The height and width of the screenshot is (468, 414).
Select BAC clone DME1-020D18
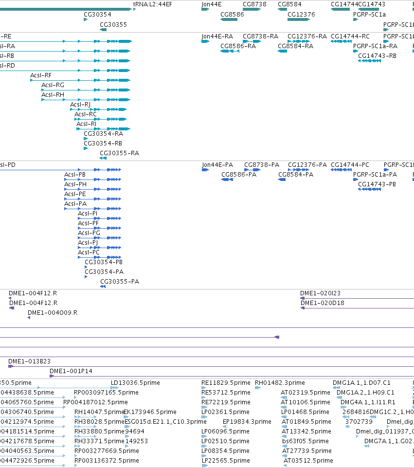(323, 303)
